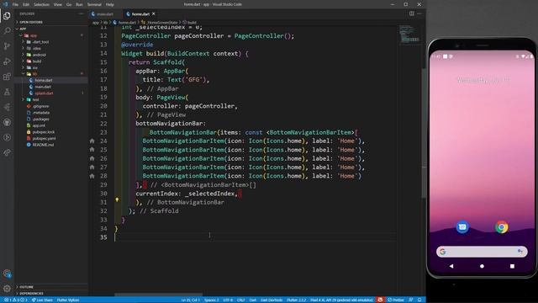
Task: Click the red status bar icon beside Prettier
Action: [x=380, y=300]
